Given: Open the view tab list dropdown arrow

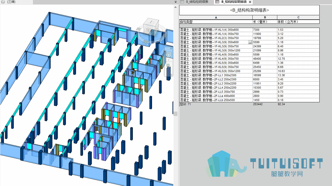Looking at the screenshot, I should (175, 2).
